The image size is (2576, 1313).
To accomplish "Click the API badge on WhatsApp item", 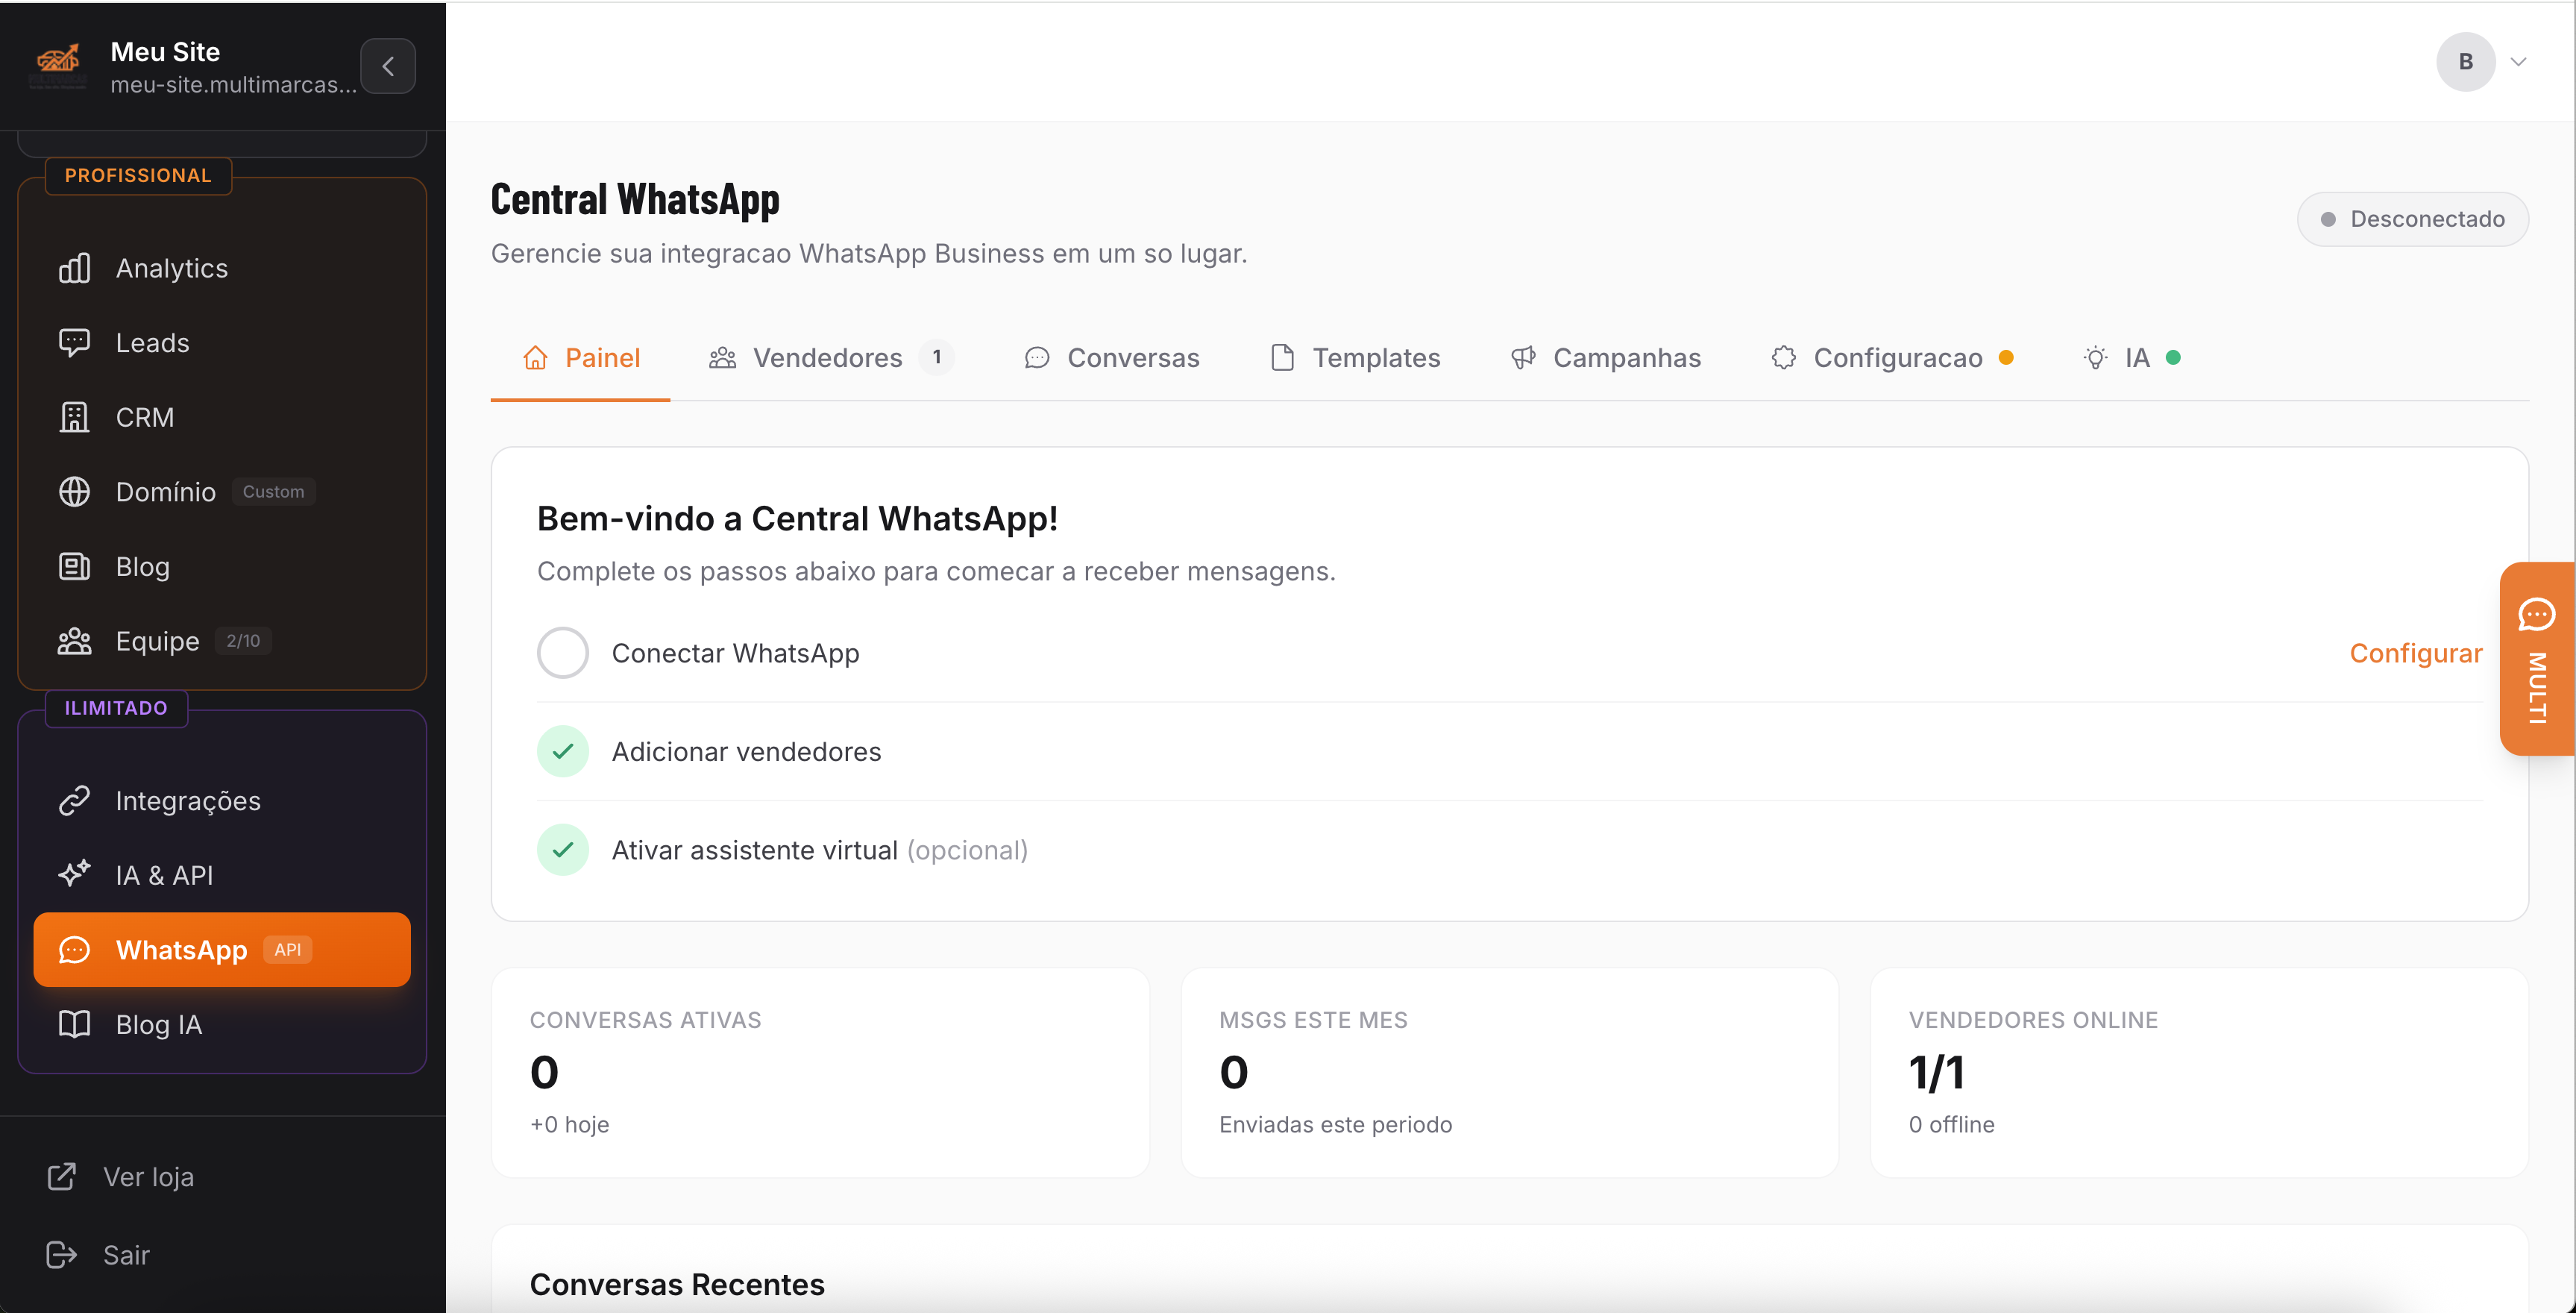I will click(x=288, y=950).
